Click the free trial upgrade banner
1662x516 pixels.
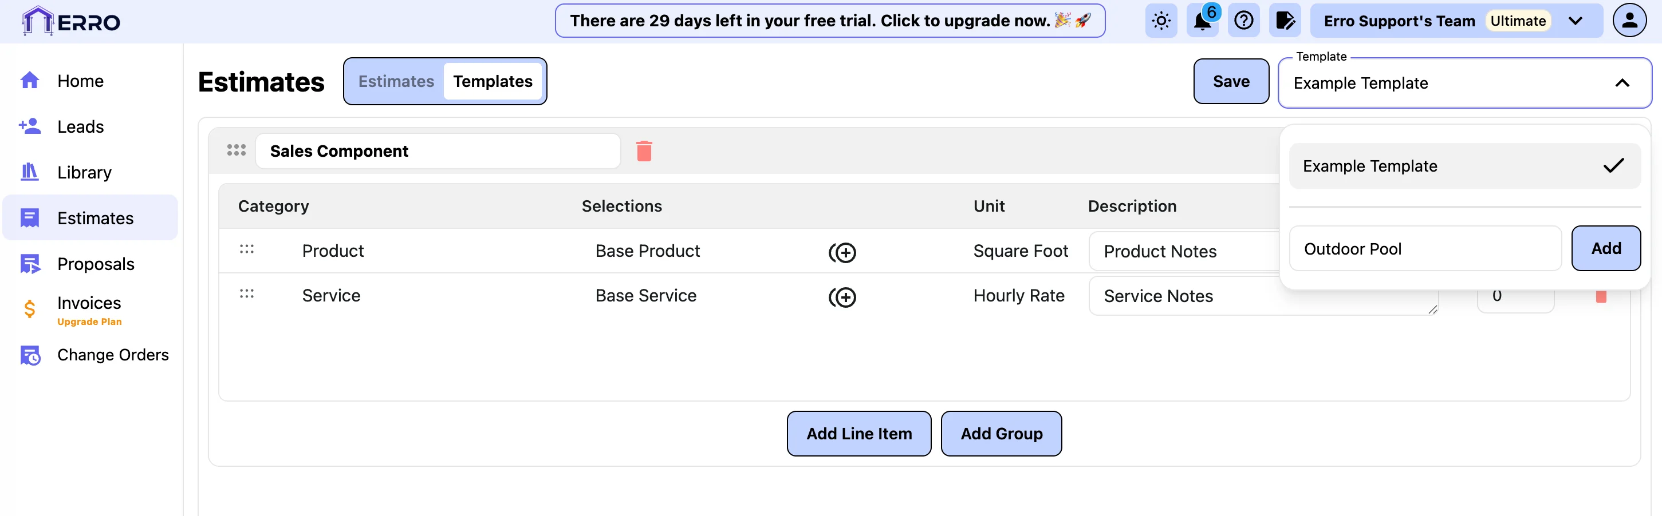(x=829, y=21)
